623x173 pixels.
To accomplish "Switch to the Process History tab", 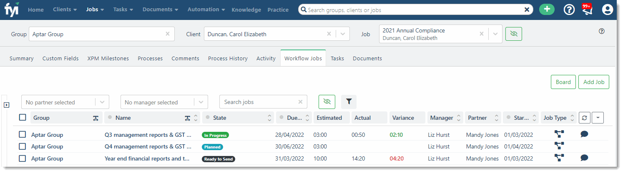I will (x=228, y=58).
